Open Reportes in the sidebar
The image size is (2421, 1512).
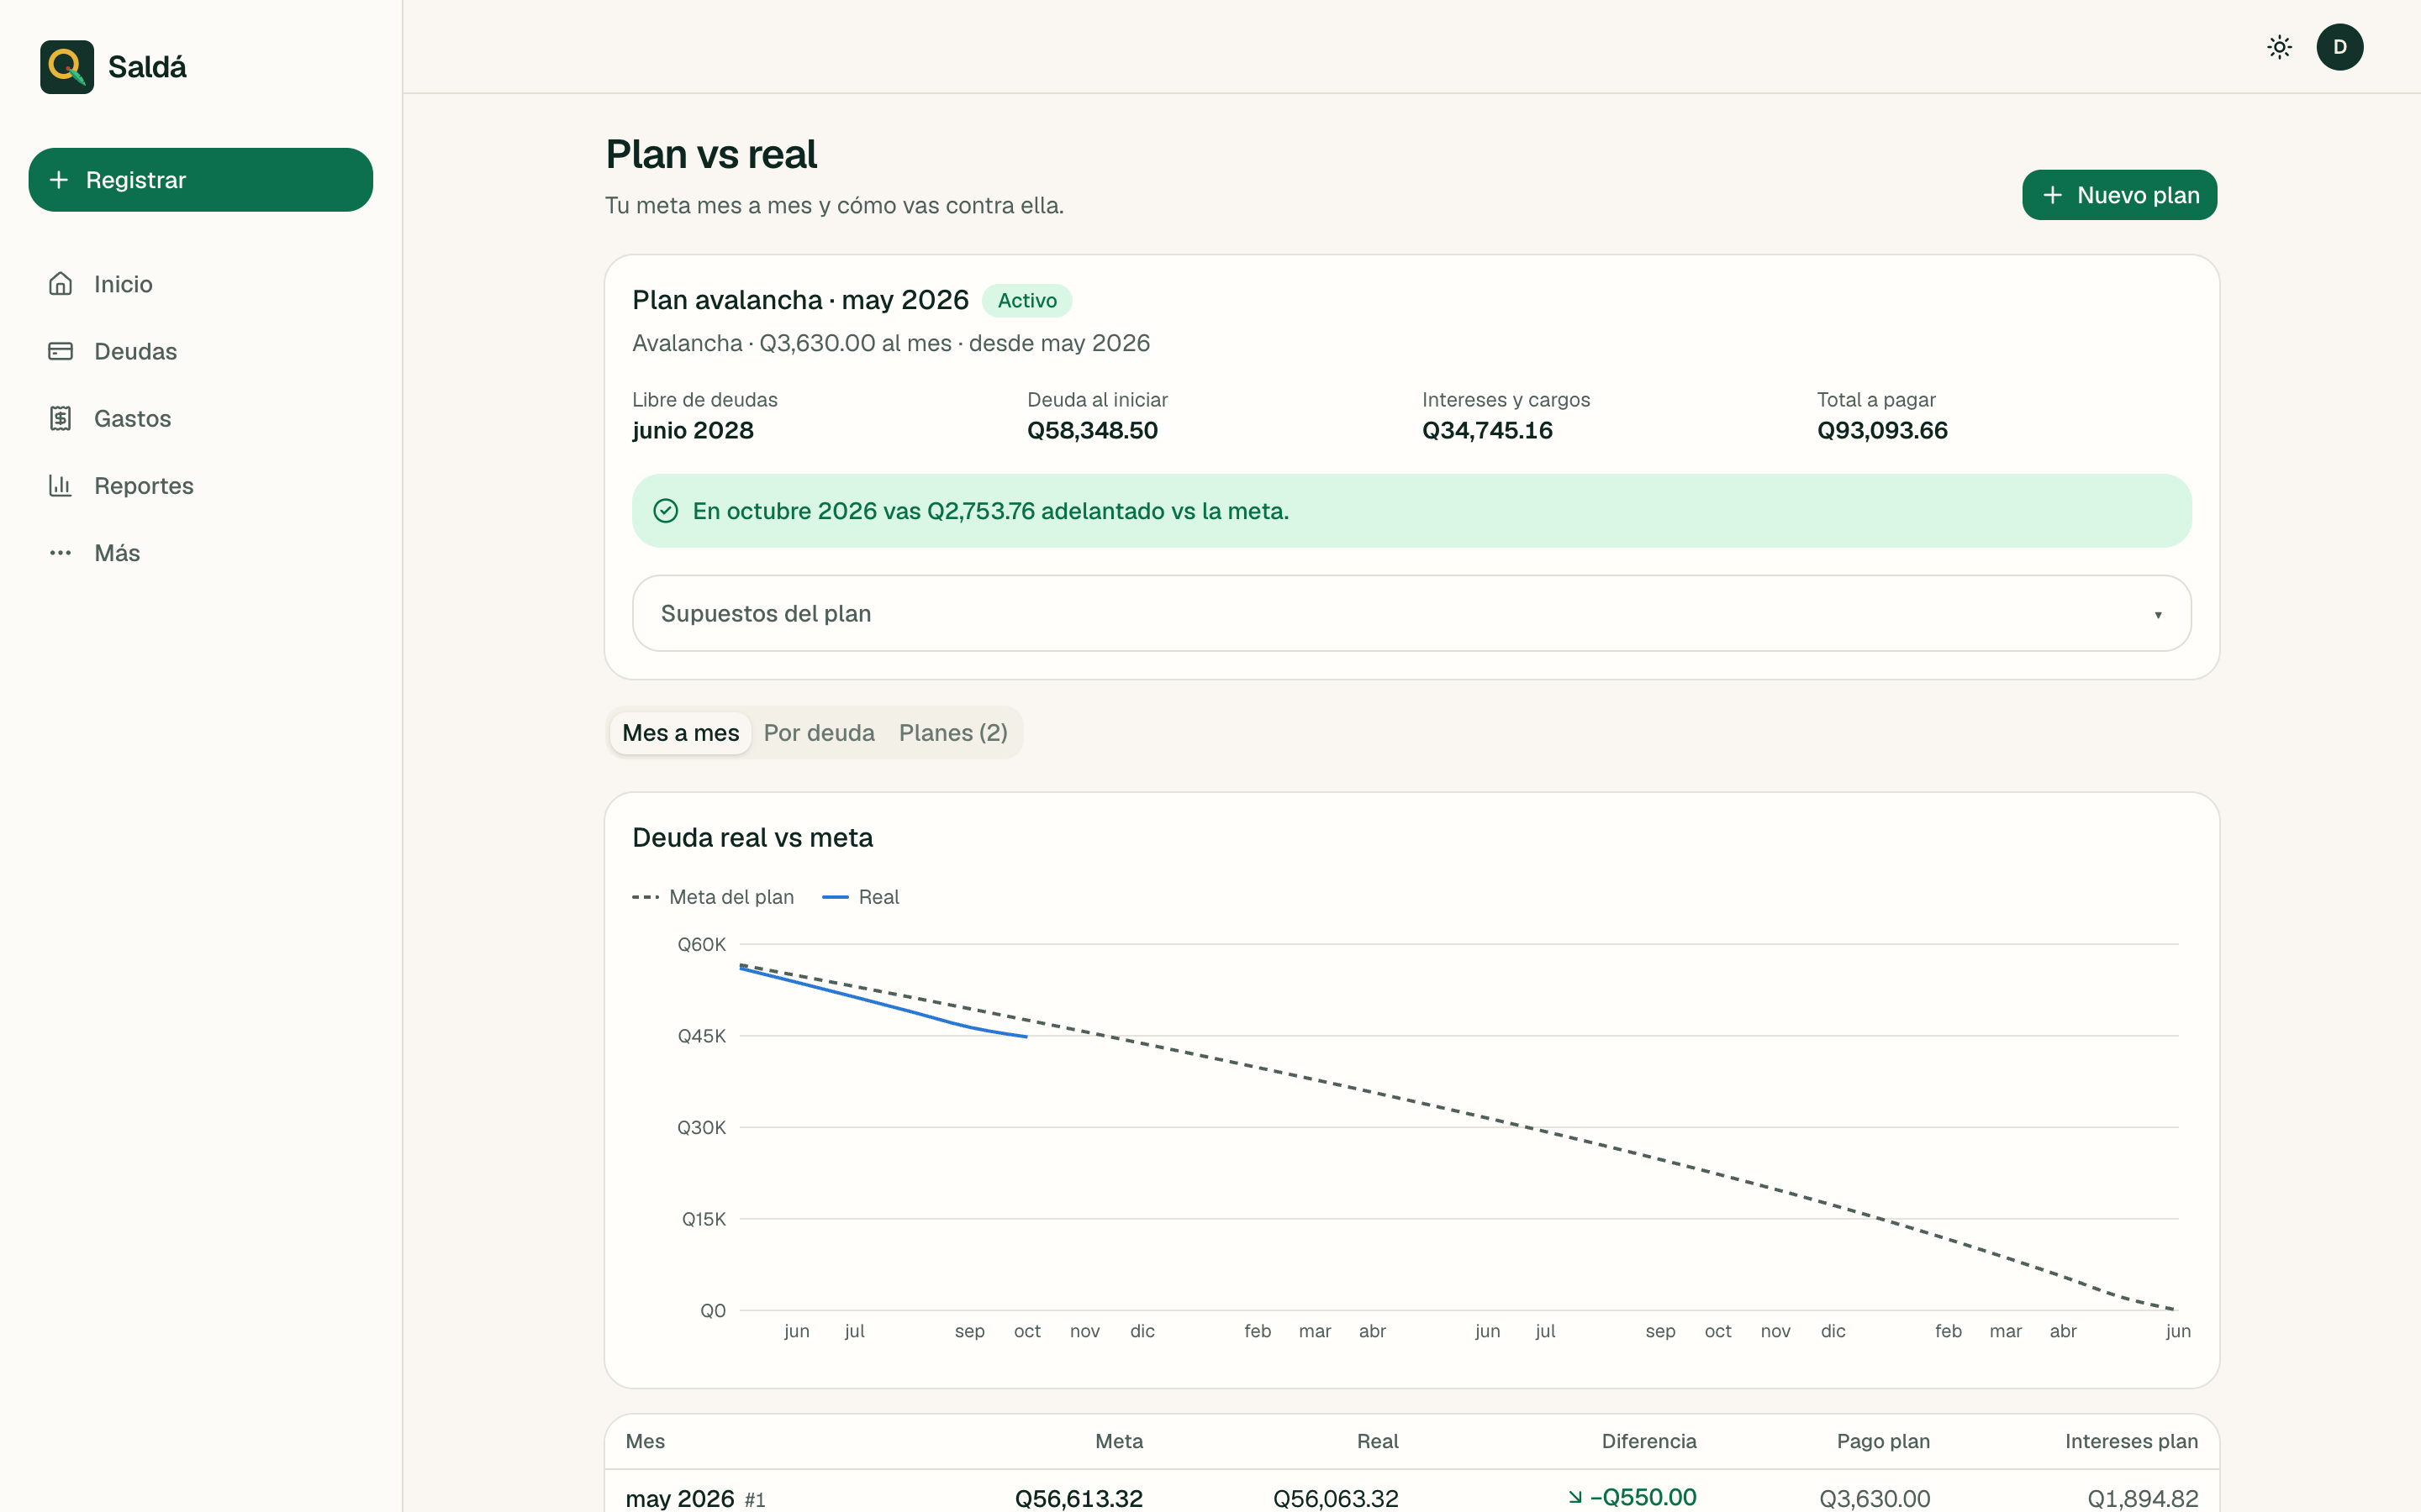coord(201,485)
